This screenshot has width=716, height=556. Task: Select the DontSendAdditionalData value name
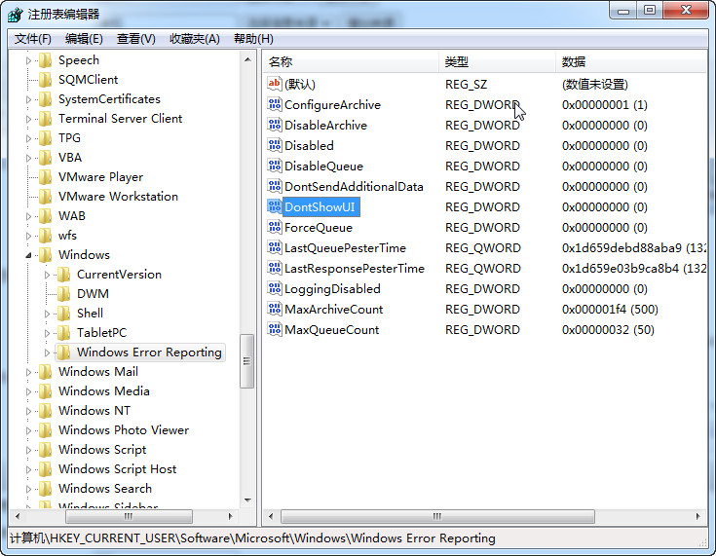pos(354,187)
